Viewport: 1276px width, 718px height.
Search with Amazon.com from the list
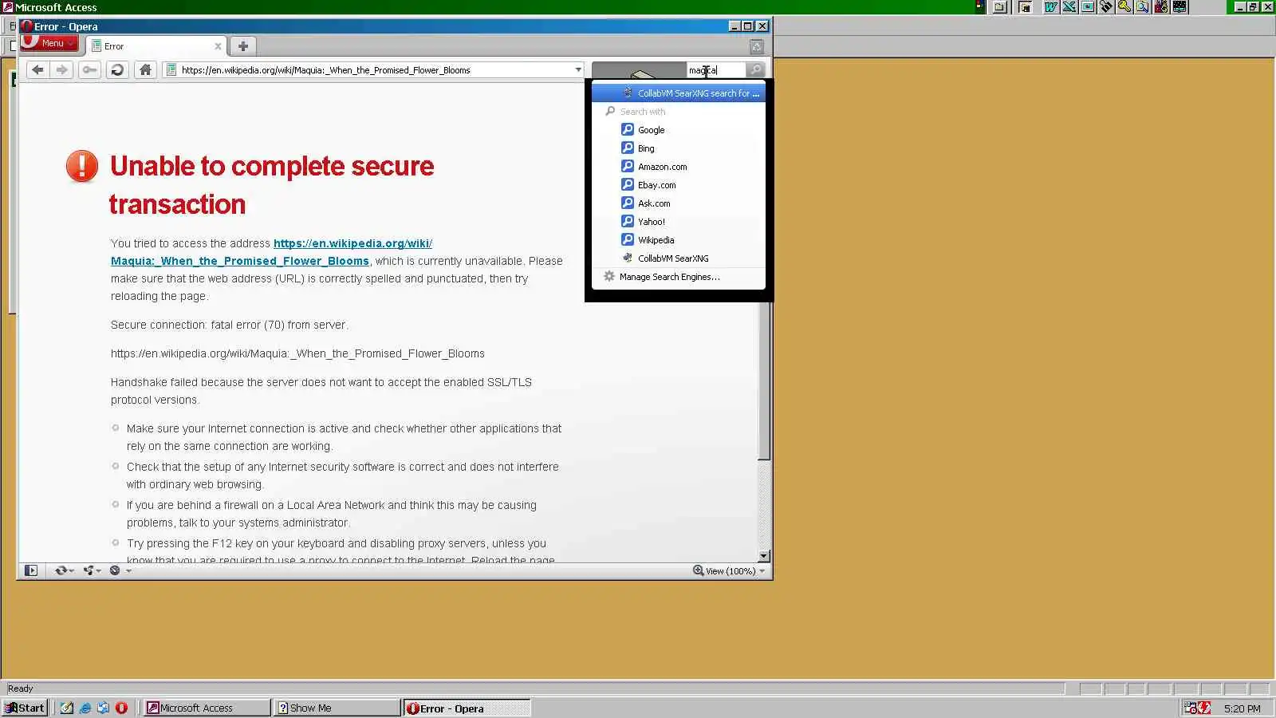click(x=679, y=167)
